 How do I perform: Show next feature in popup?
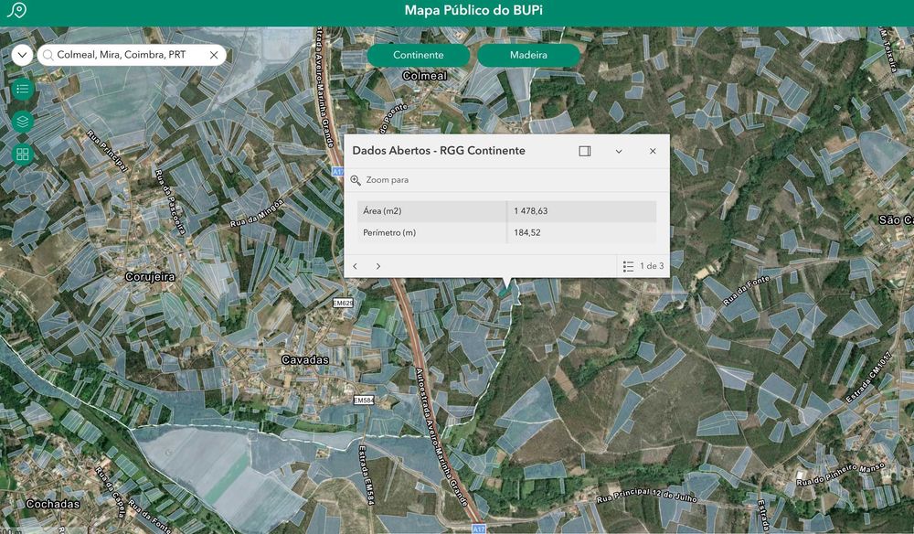[377, 266]
